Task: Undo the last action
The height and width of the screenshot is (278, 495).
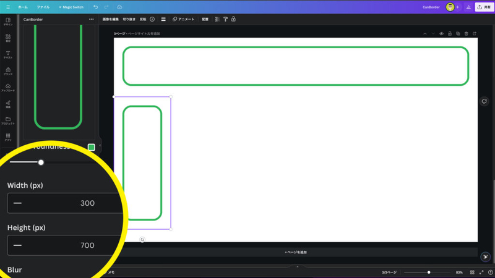Action: pyautogui.click(x=95, y=7)
